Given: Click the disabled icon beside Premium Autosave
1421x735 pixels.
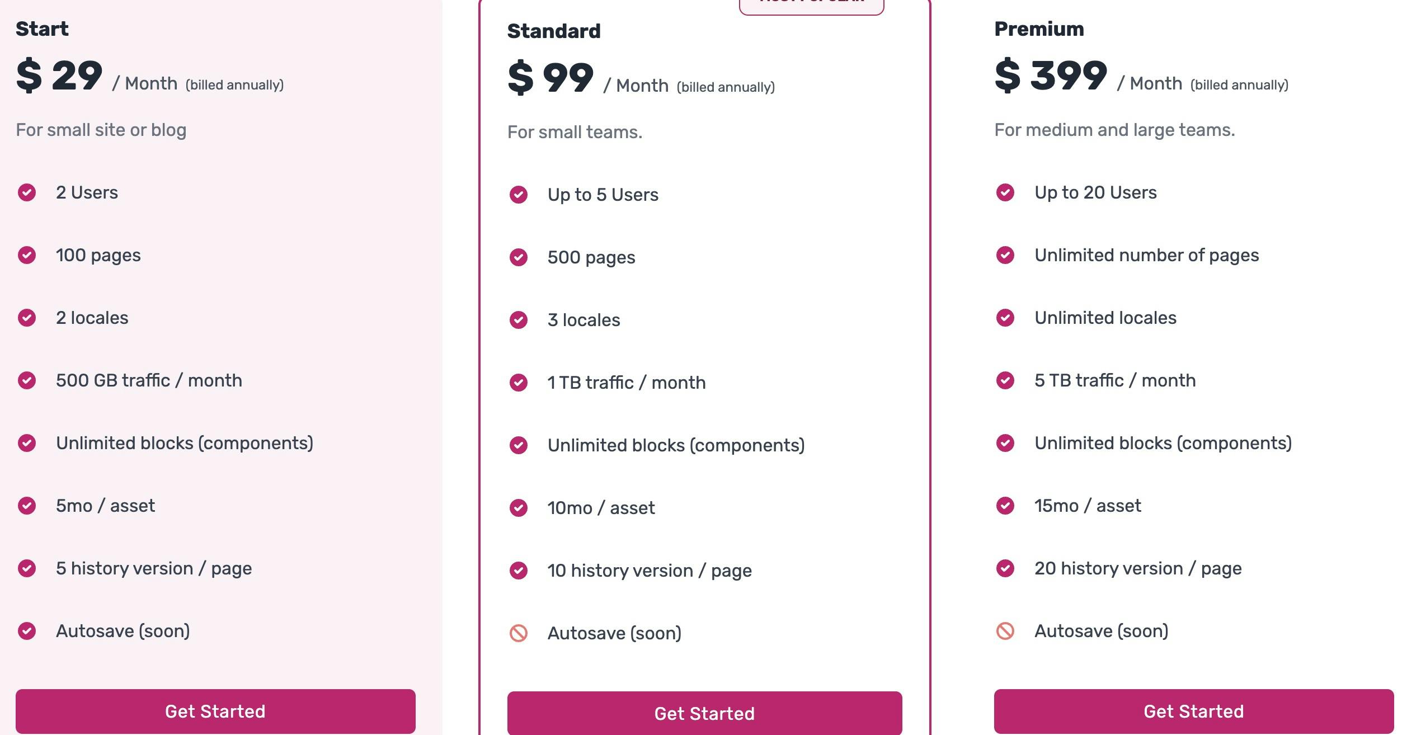Looking at the screenshot, I should [x=1005, y=631].
